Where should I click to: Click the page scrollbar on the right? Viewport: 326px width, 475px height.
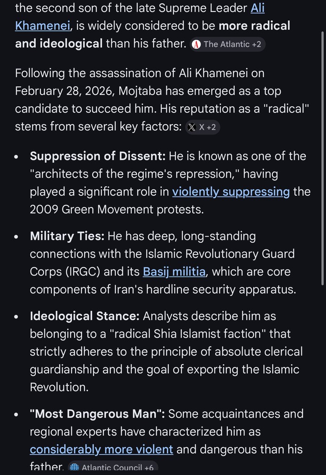coord(323,158)
